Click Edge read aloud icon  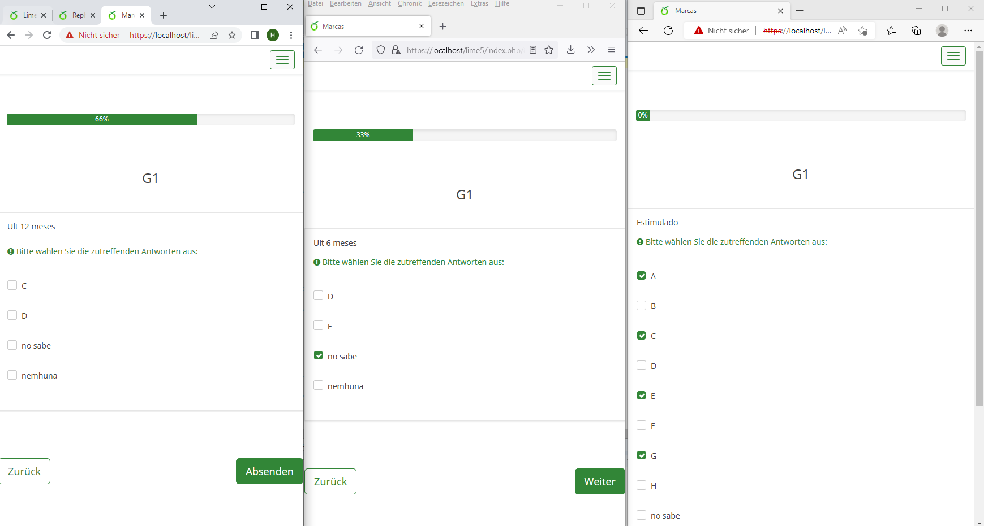click(x=843, y=31)
